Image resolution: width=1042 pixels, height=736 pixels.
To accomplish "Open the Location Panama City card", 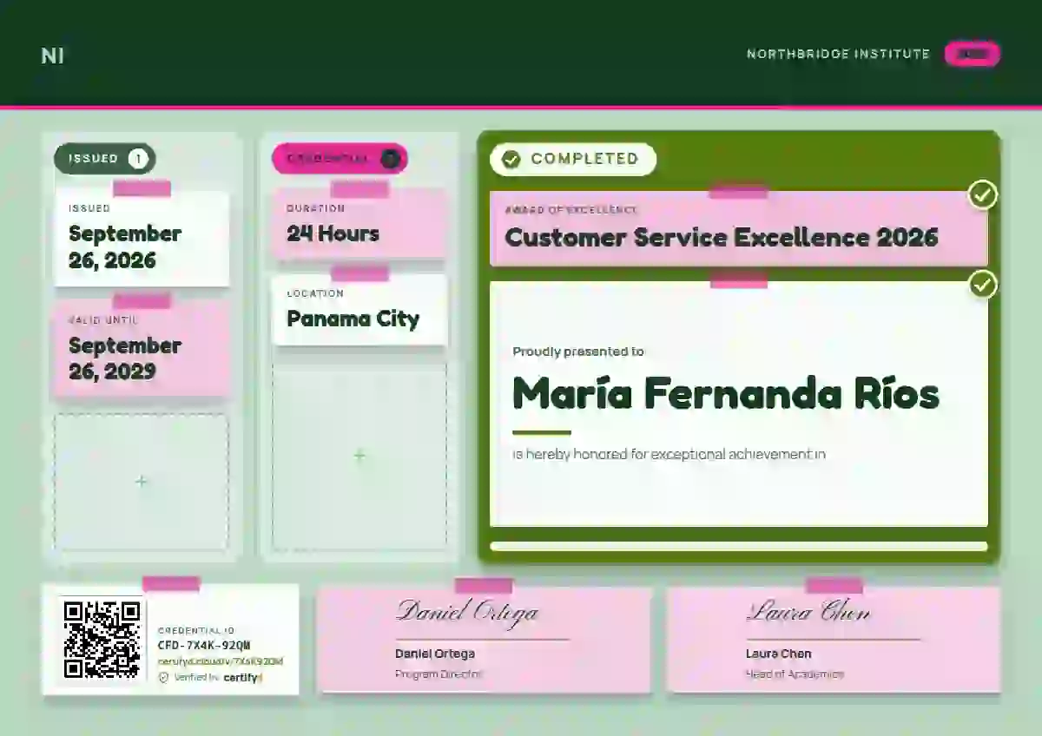I will (x=359, y=310).
